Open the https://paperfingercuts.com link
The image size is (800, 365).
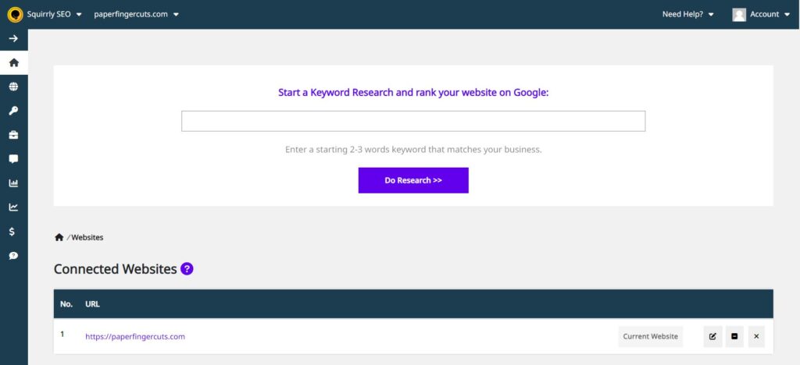[x=135, y=336]
